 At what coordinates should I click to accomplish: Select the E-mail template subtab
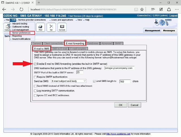click(x=78, y=49)
